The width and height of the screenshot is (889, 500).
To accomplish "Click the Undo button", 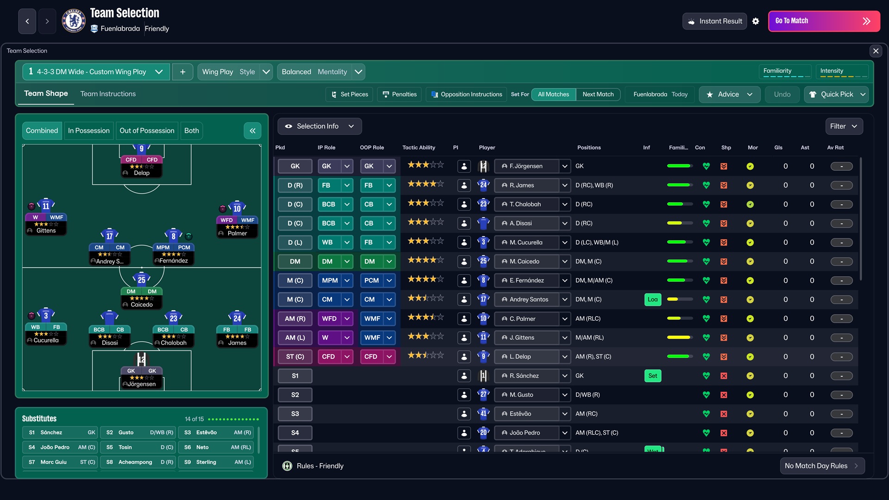I will pyautogui.click(x=782, y=94).
